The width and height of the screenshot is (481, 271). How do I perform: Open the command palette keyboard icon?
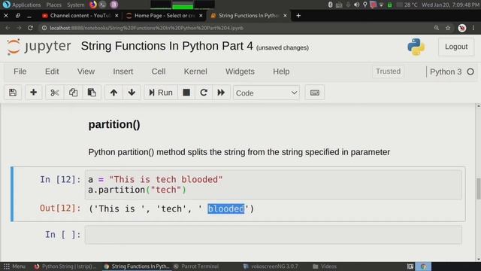[314, 93]
